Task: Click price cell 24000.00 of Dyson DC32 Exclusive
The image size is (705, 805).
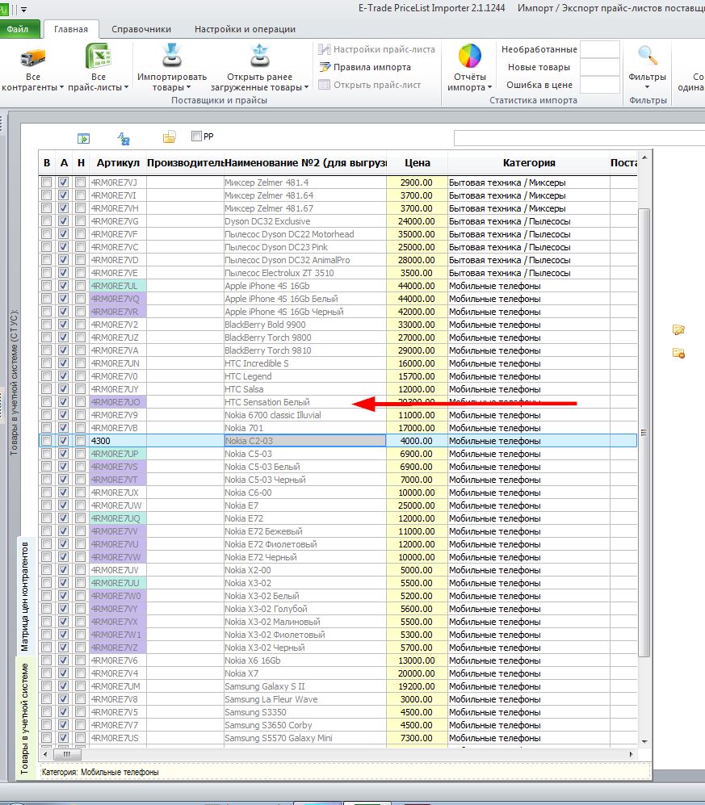Action: point(417,221)
